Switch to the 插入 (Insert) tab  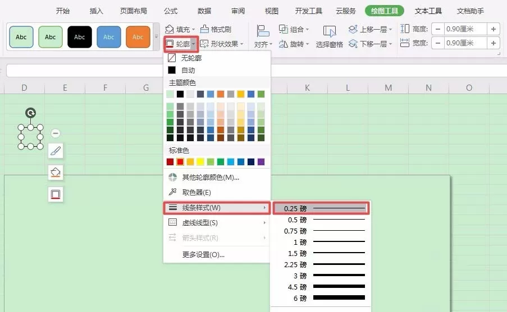click(x=97, y=11)
